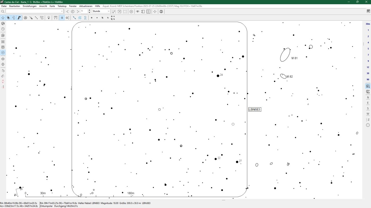Increase time step with up spinner
Image resolution: width=371 pixels, height=208 pixels.
(x=89, y=10)
